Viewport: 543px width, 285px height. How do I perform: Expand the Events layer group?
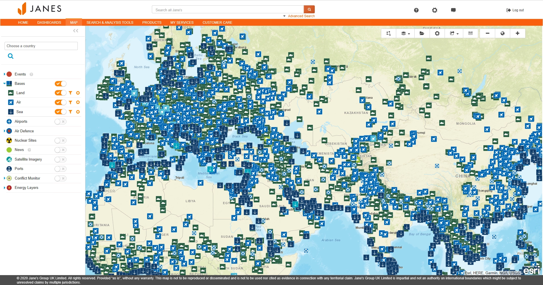(x=5, y=74)
